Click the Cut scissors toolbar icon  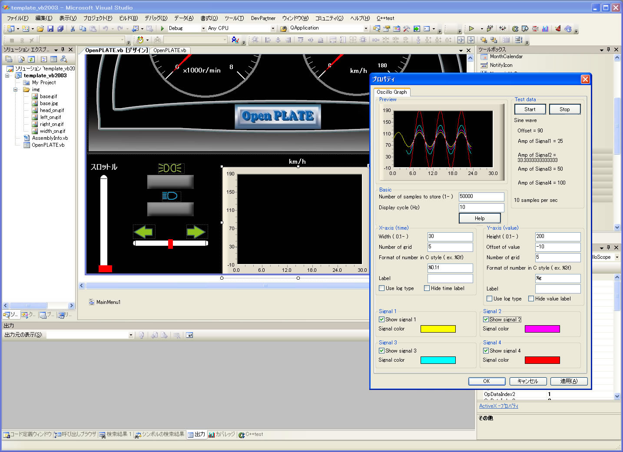point(73,29)
